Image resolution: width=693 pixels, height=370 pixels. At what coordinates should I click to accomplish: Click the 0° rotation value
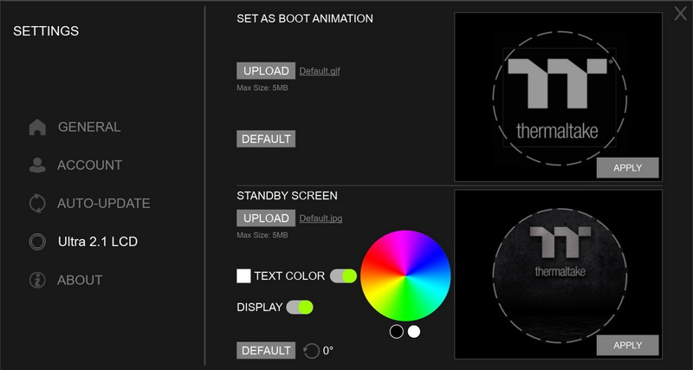[x=328, y=351]
